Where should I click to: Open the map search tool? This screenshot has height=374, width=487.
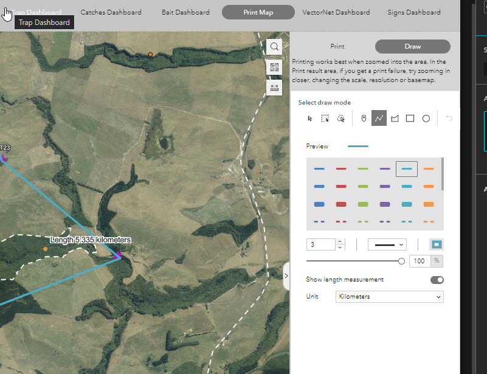274,47
